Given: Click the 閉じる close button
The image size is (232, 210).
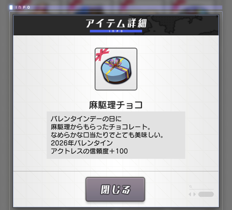Looking at the screenshot, I should 115,189.
